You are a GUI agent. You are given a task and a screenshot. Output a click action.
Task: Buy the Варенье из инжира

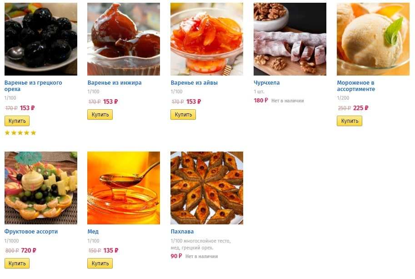(100, 115)
